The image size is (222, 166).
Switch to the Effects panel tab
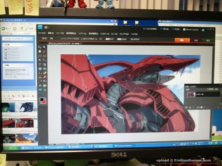(187, 86)
